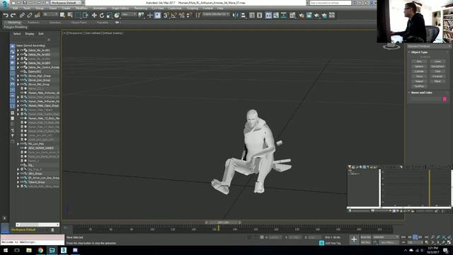Create a Box primitive button
The image size is (453, 255).
tap(419, 62)
